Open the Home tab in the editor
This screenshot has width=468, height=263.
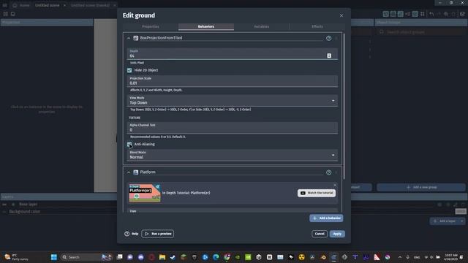(x=21, y=5)
